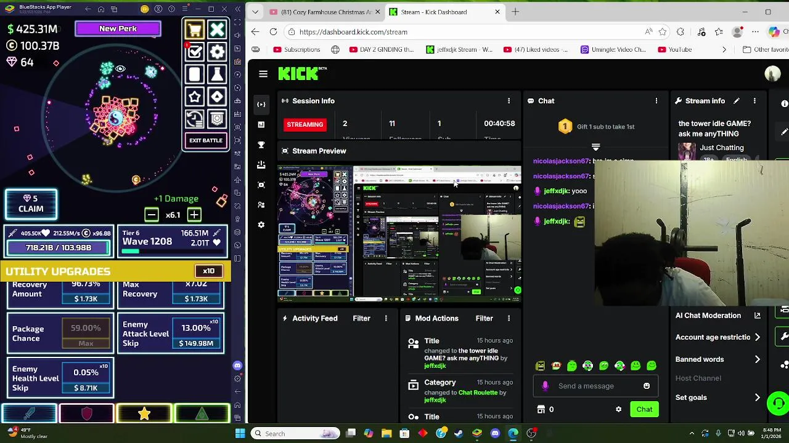Open the green headset support button
The width and height of the screenshot is (789, 443).
click(778, 404)
